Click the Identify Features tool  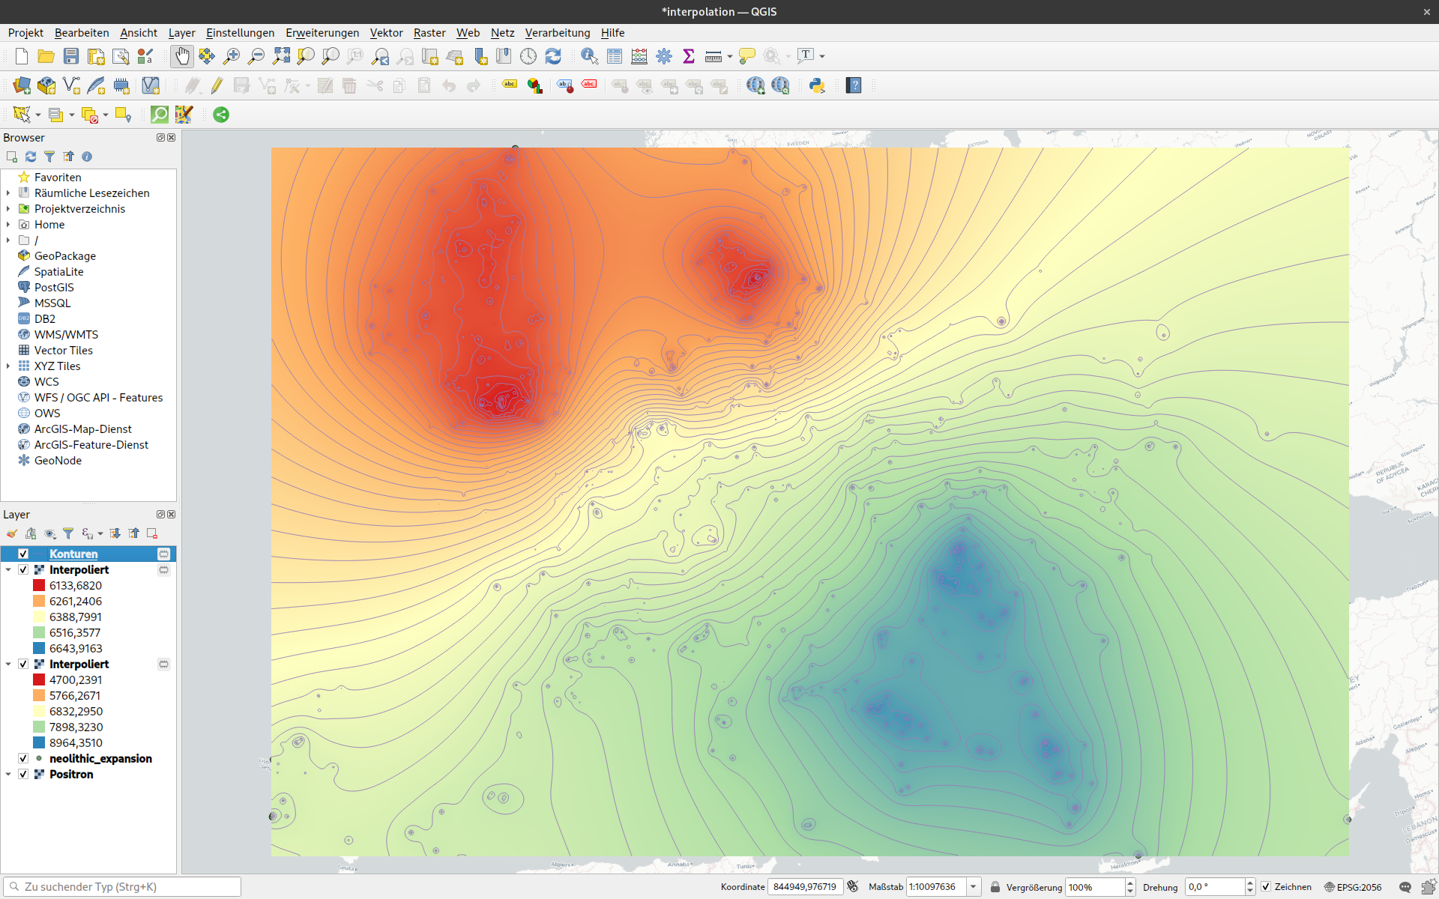[x=589, y=56]
